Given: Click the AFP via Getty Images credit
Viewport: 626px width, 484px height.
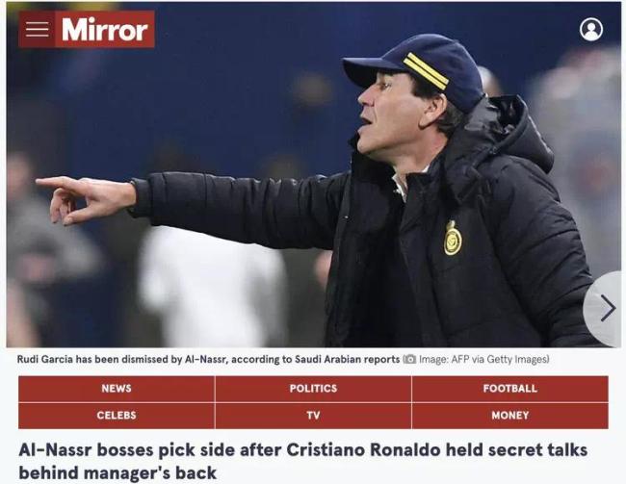Looking at the screenshot, I should [x=483, y=360].
